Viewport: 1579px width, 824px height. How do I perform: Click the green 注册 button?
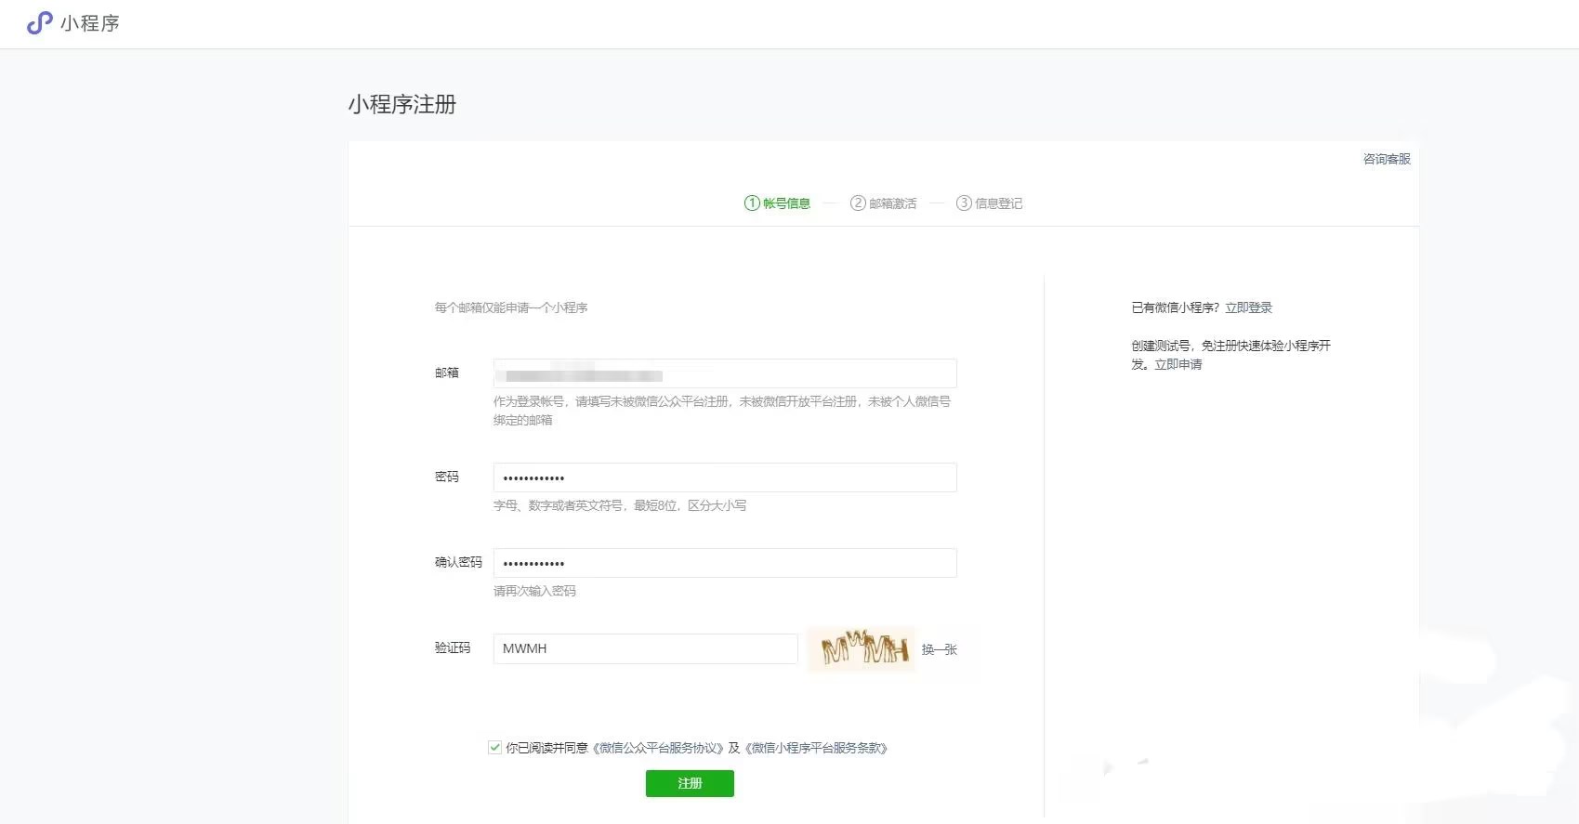(690, 783)
